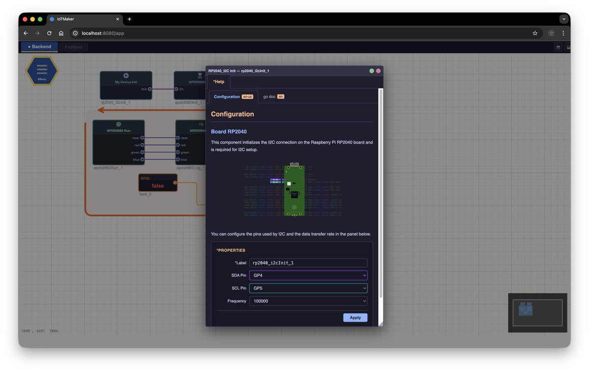Image resolution: width=589 pixels, height=372 pixels.
Task: Click the Label input field
Action: pos(308,263)
